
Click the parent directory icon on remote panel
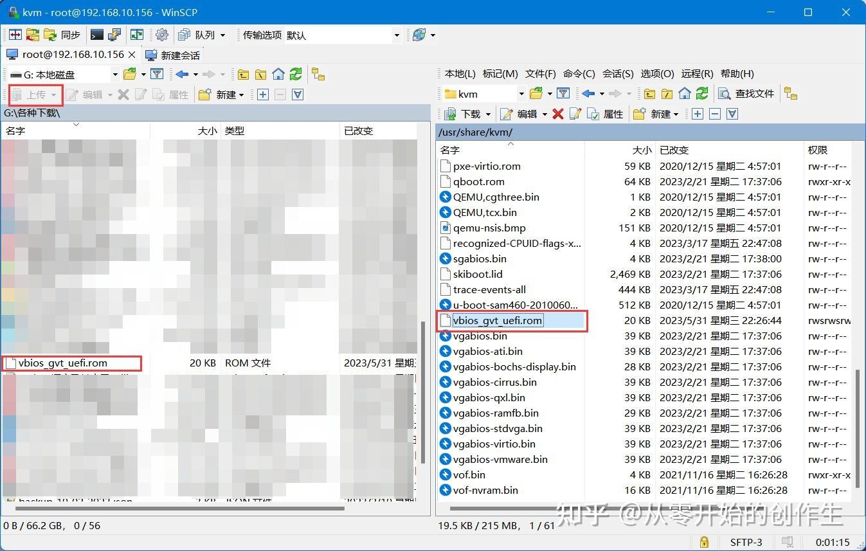pos(650,94)
